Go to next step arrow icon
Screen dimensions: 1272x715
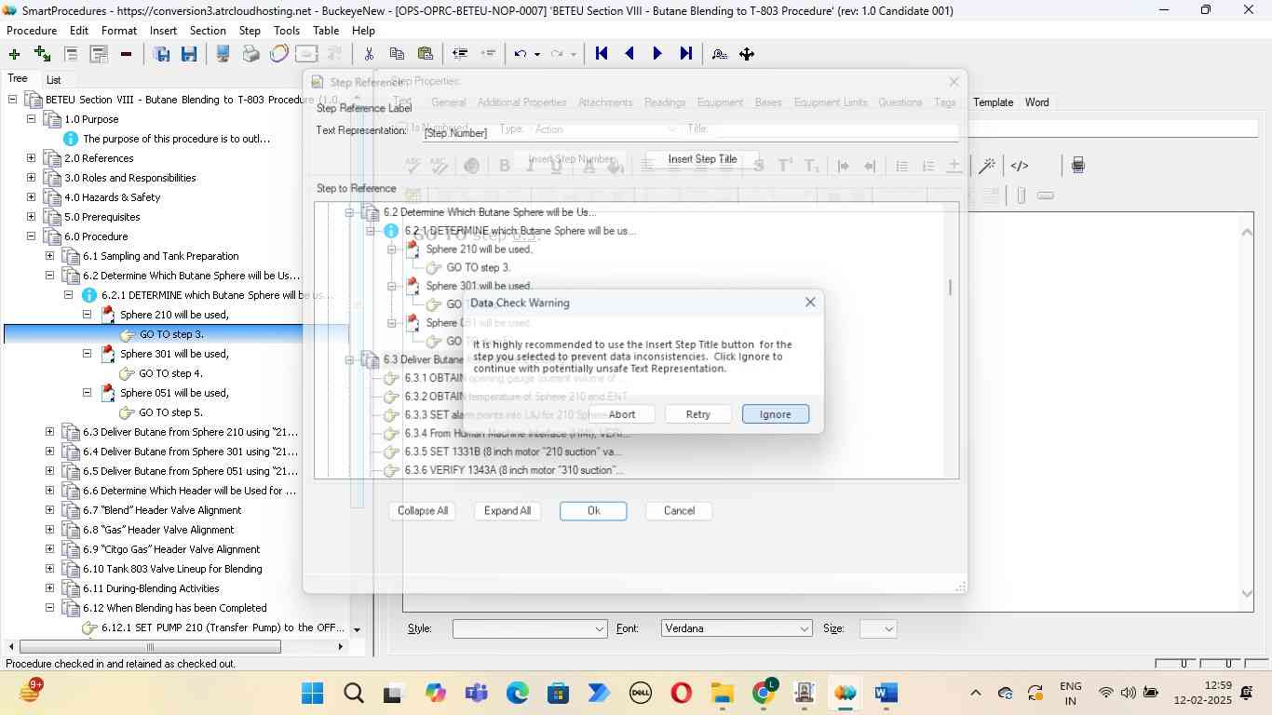pos(657,54)
